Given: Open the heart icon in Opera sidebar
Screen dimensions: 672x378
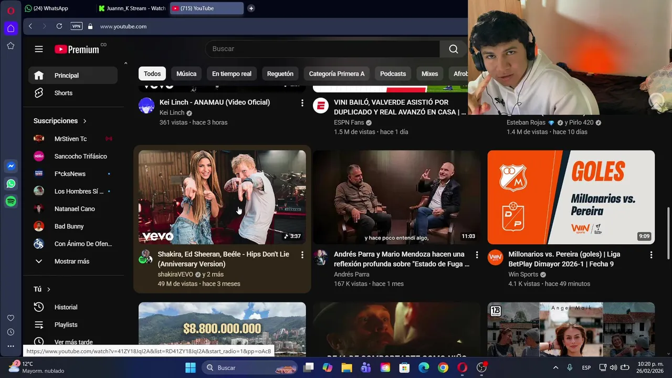Looking at the screenshot, I should [x=10, y=318].
